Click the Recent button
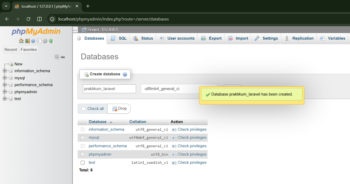This screenshot has width=350, height=184. (x=11, y=50)
